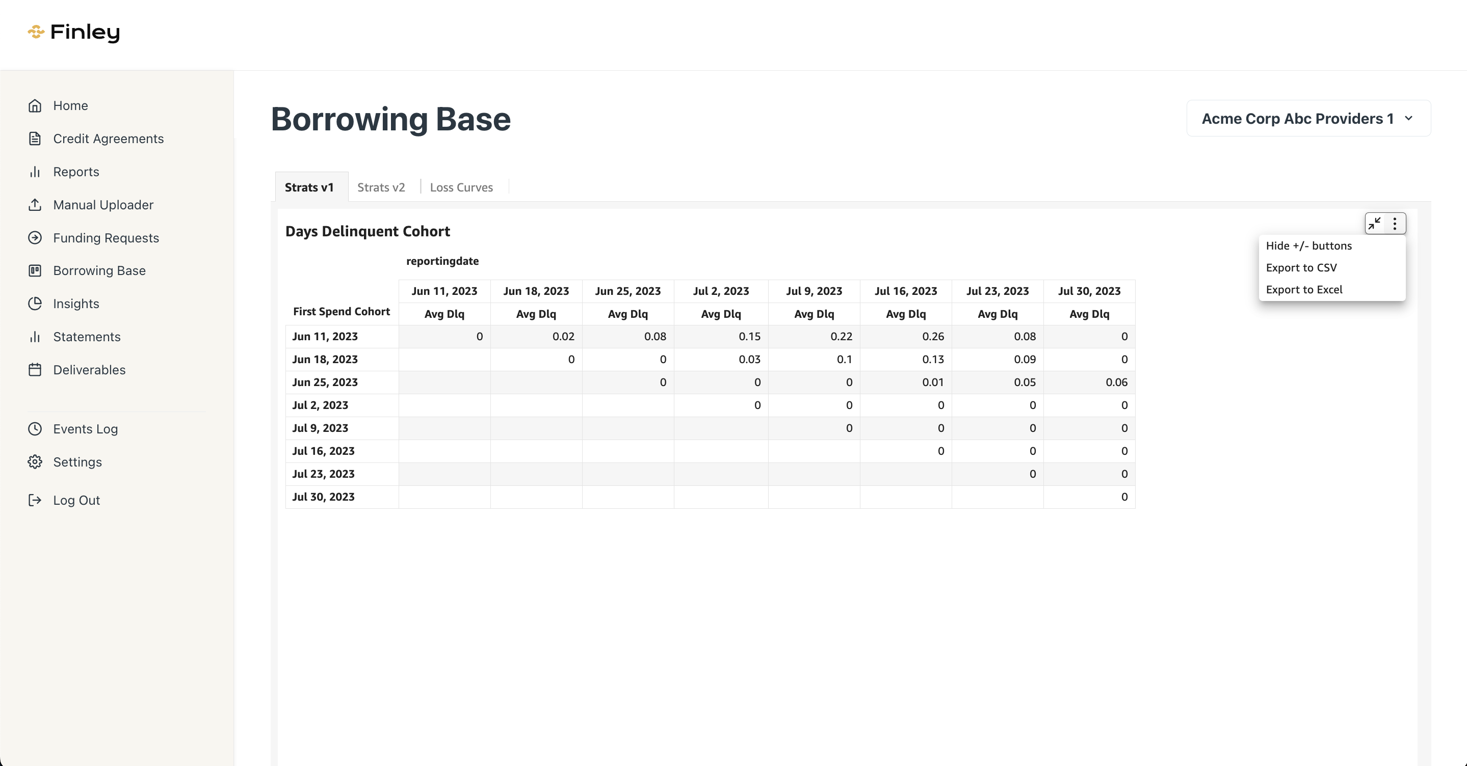The height and width of the screenshot is (766, 1467).
Task: Go to Statements in the sidebar
Action: pos(87,337)
